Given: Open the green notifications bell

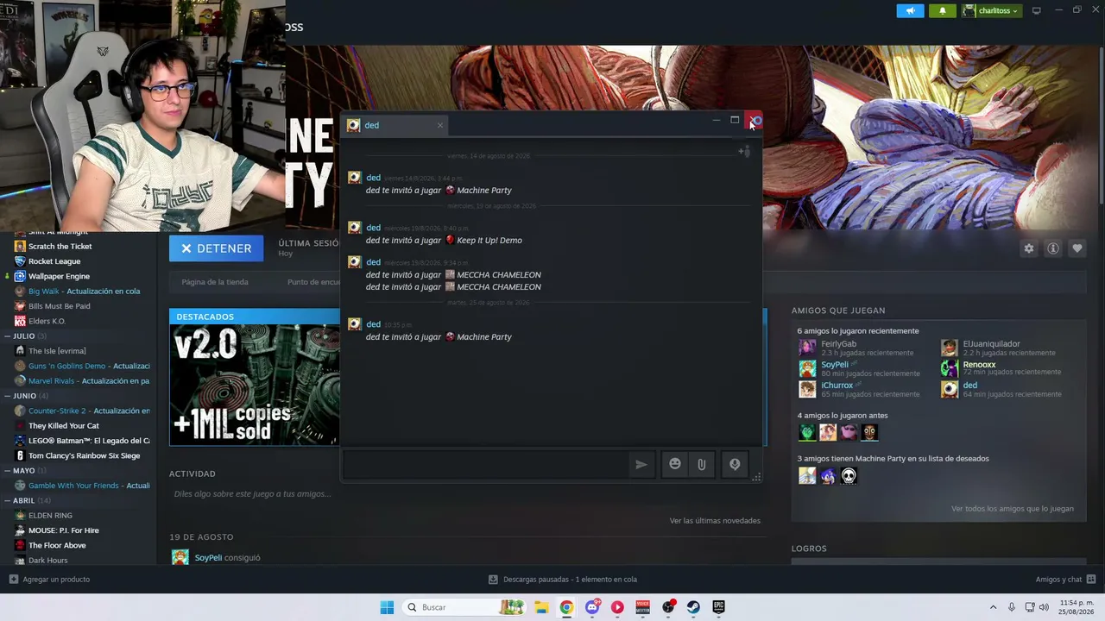Looking at the screenshot, I should coord(942,10).
